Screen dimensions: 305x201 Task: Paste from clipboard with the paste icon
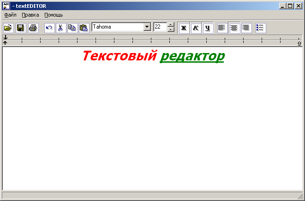point(84,28)
